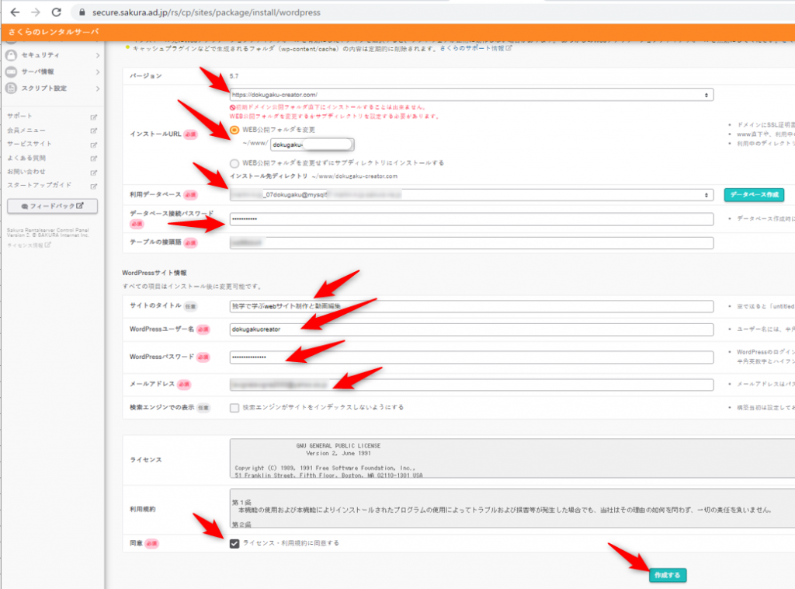Open the さくらのサポート情報 link

click(476, 48)
